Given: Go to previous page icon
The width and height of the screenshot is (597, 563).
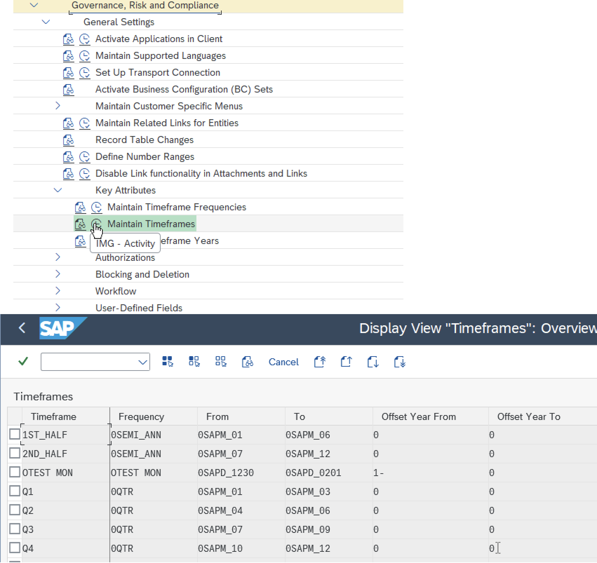Looking at the screenshot, I should point(346,361).
